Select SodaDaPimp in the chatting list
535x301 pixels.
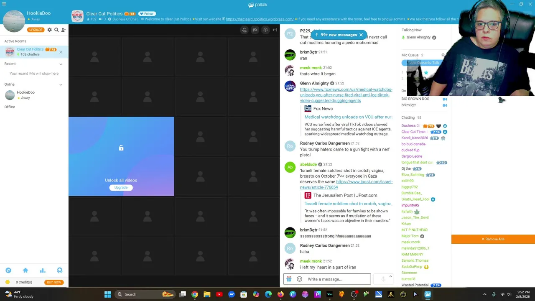click(412, 267)
